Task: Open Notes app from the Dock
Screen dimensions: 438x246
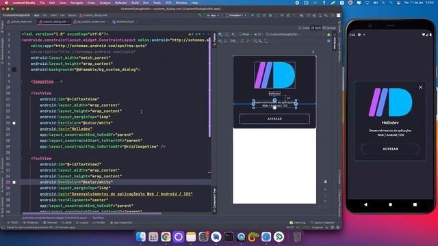Action: click(x=191, y=237)
